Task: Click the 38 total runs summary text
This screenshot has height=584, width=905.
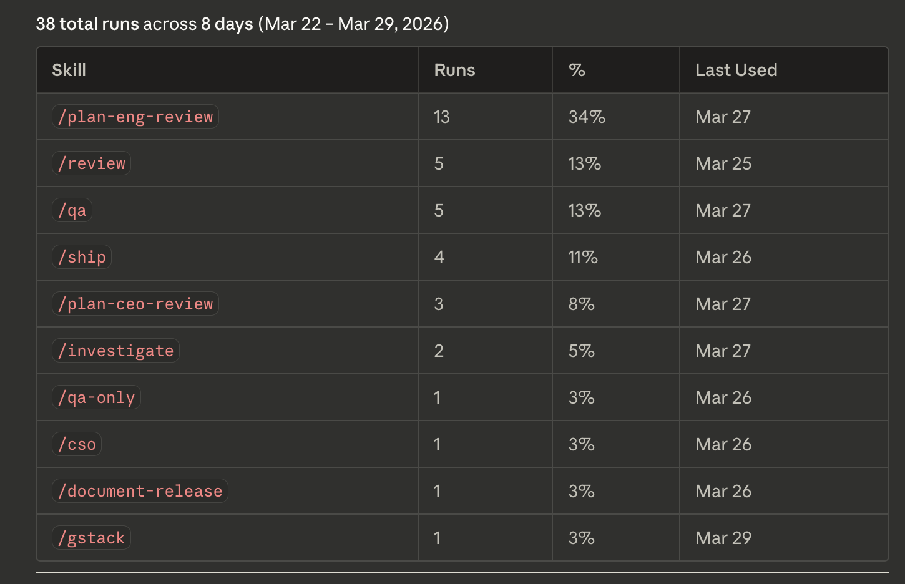Action: 87,24
